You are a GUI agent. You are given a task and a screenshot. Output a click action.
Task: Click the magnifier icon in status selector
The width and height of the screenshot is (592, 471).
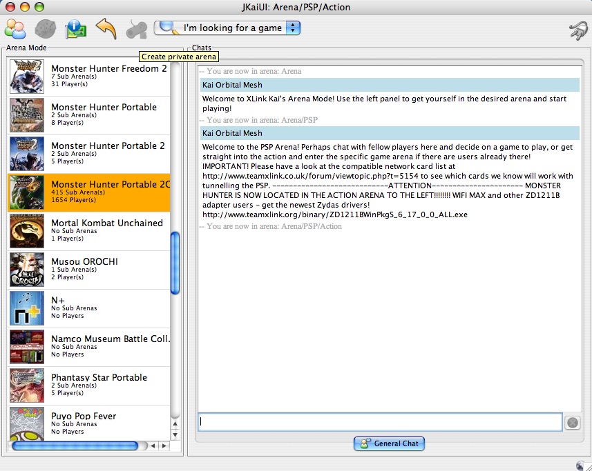(166, 28)
